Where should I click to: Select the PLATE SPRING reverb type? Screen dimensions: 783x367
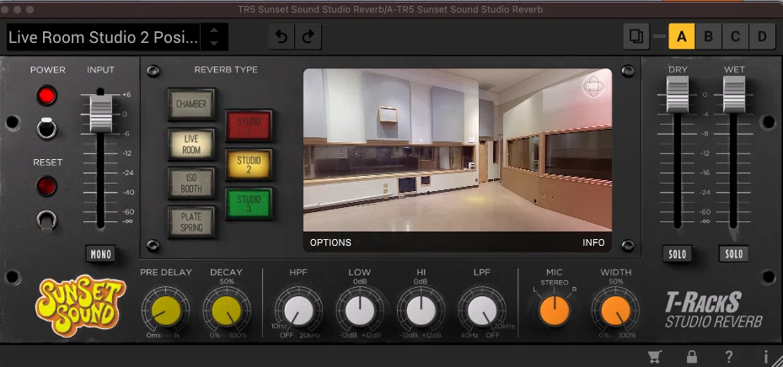tap(191, 222)
